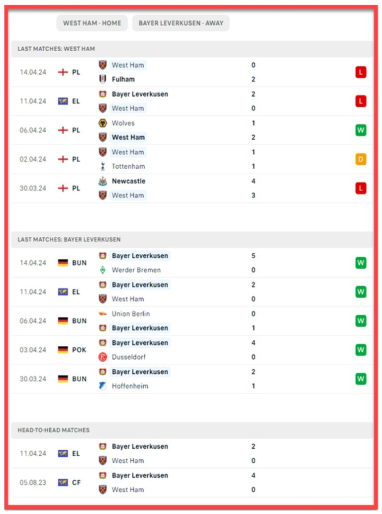The height and width of the screenshot is (514, 382).
Task: Select the West Ham - Home tab
Action: pos(92,23)
